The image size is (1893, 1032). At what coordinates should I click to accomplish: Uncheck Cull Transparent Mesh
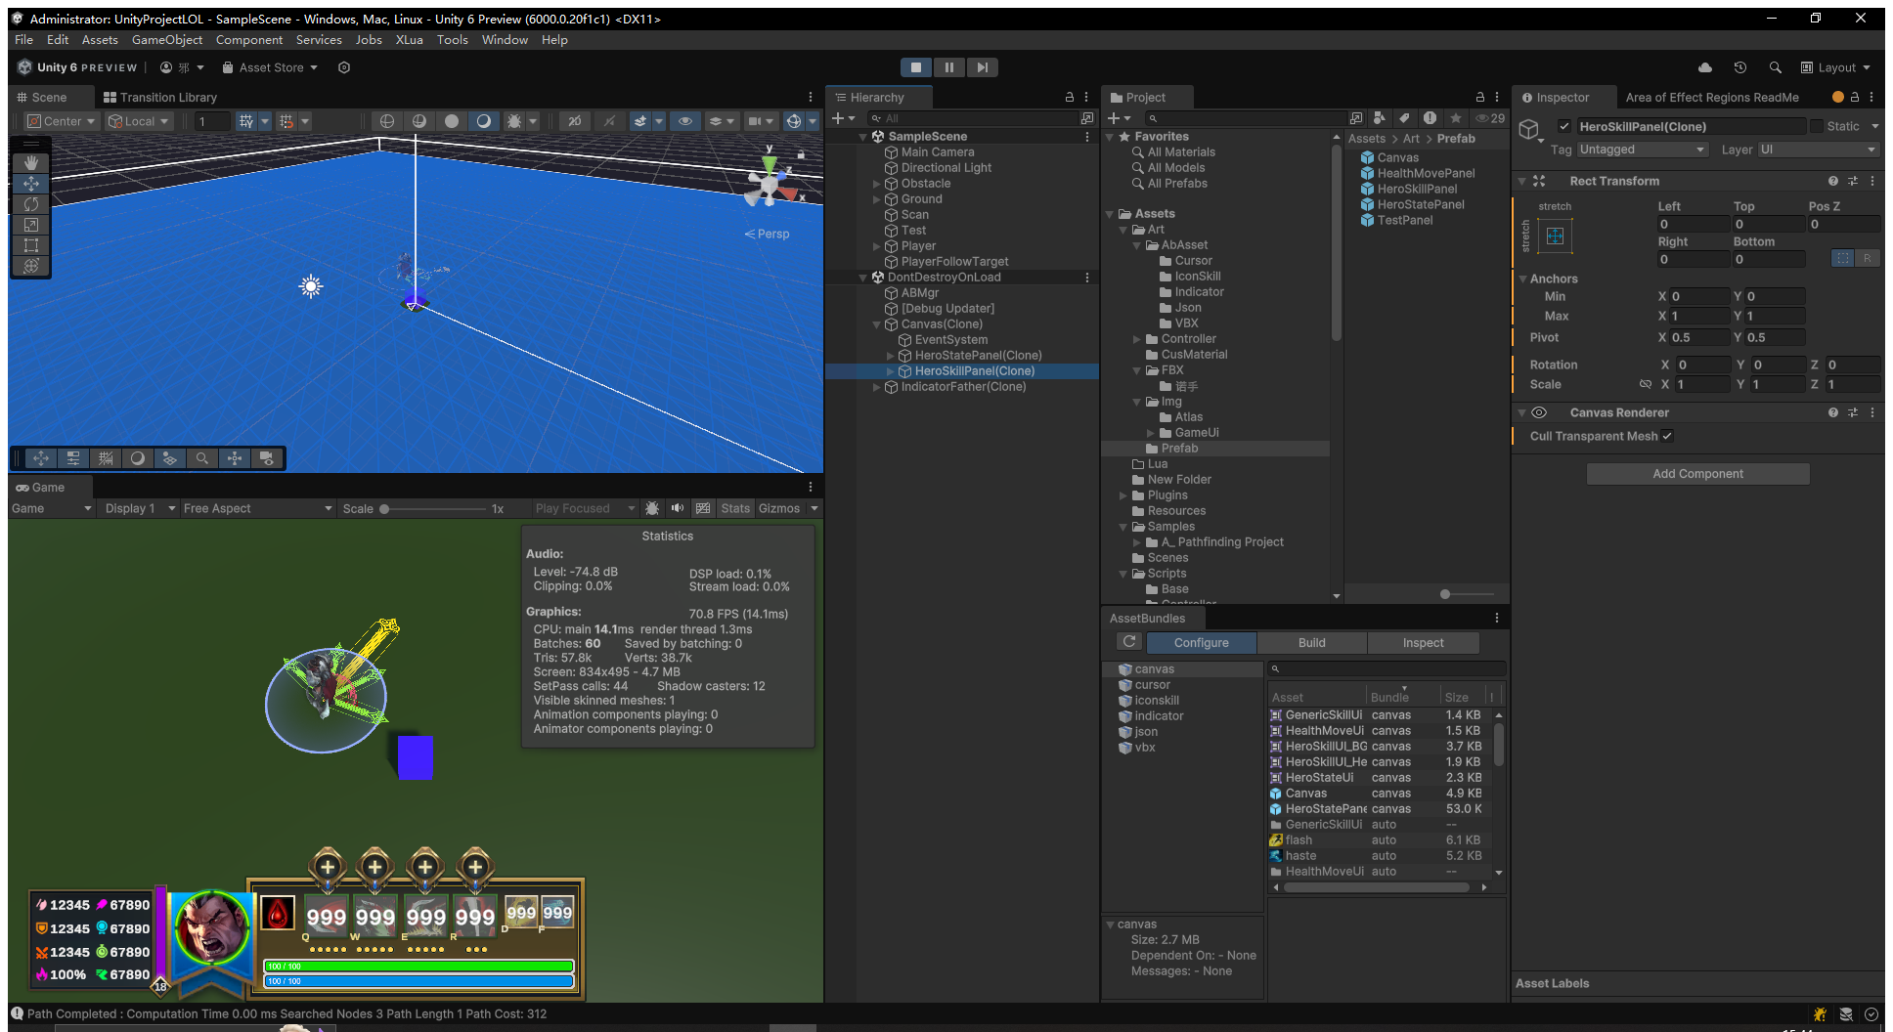[x=1667, y=436]
